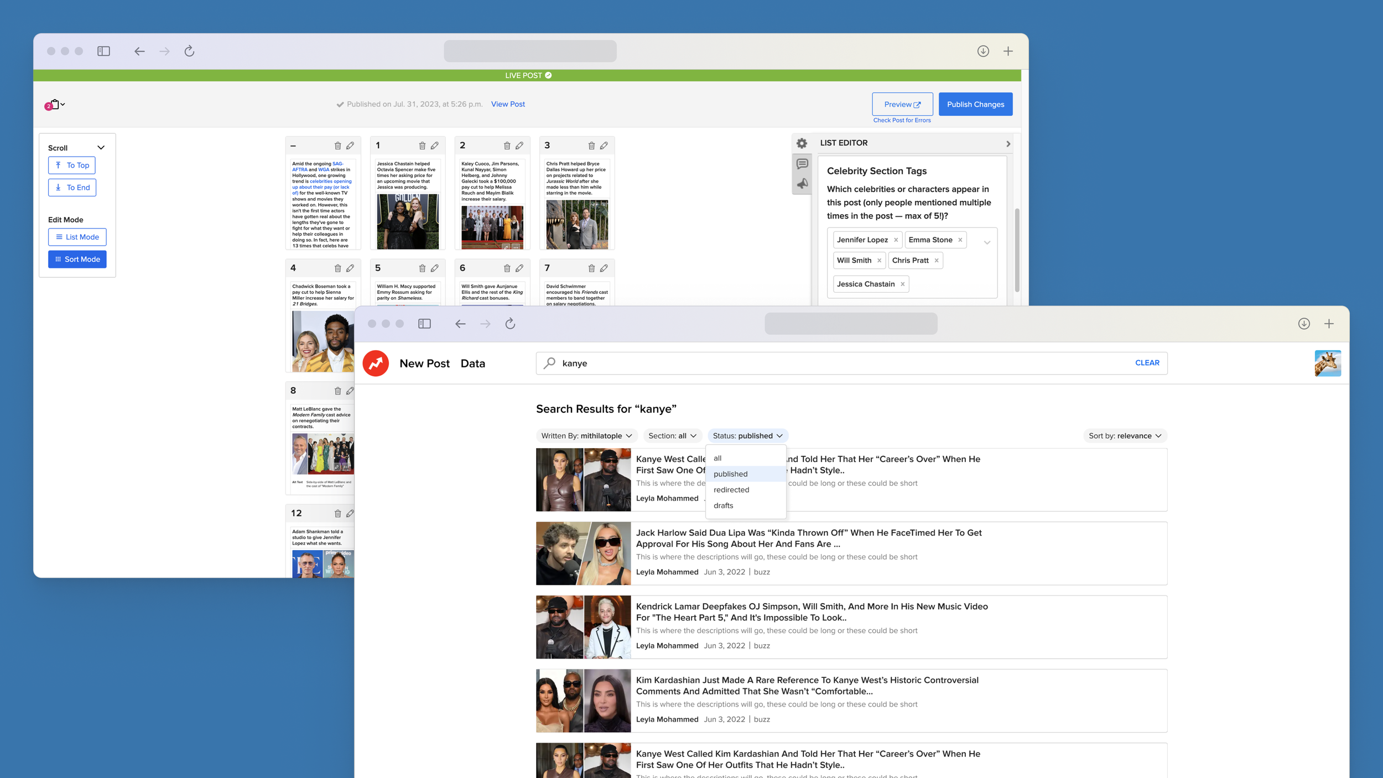Switch to List Mode
Viewport: 1383px width, 778px height.
77,237
